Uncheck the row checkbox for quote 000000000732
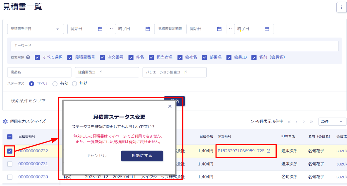 tap(9, 151)
